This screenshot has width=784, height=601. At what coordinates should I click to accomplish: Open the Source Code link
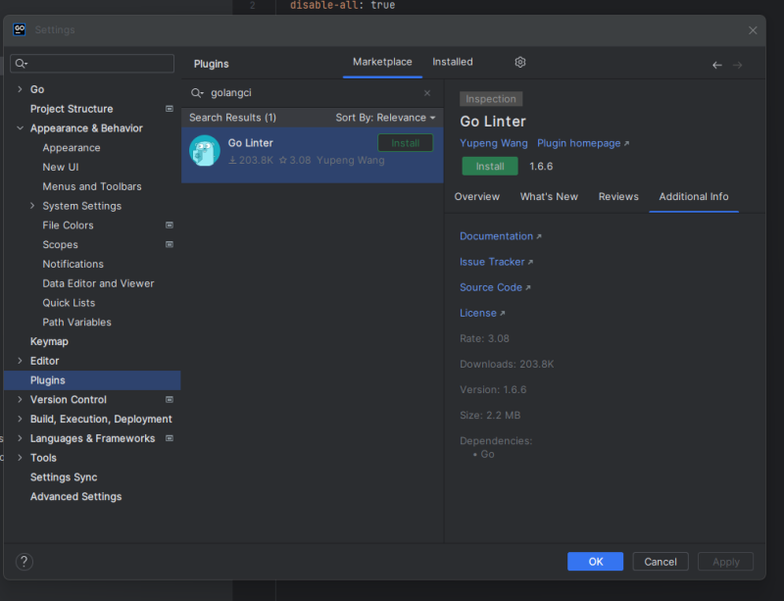click(494, 287)
